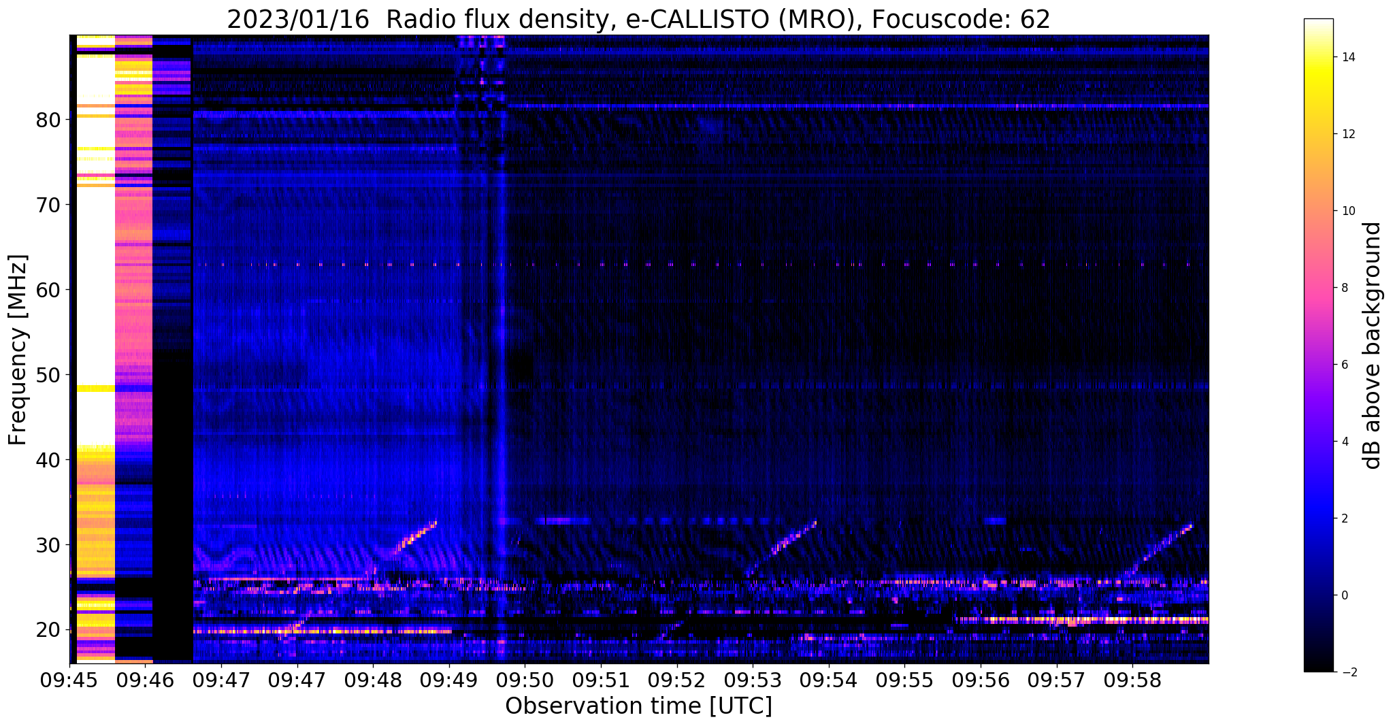Click the 70 MHz frequency tick label
Image resolution: width=1393 pixels, height=726 pixels.
point(49,205)
